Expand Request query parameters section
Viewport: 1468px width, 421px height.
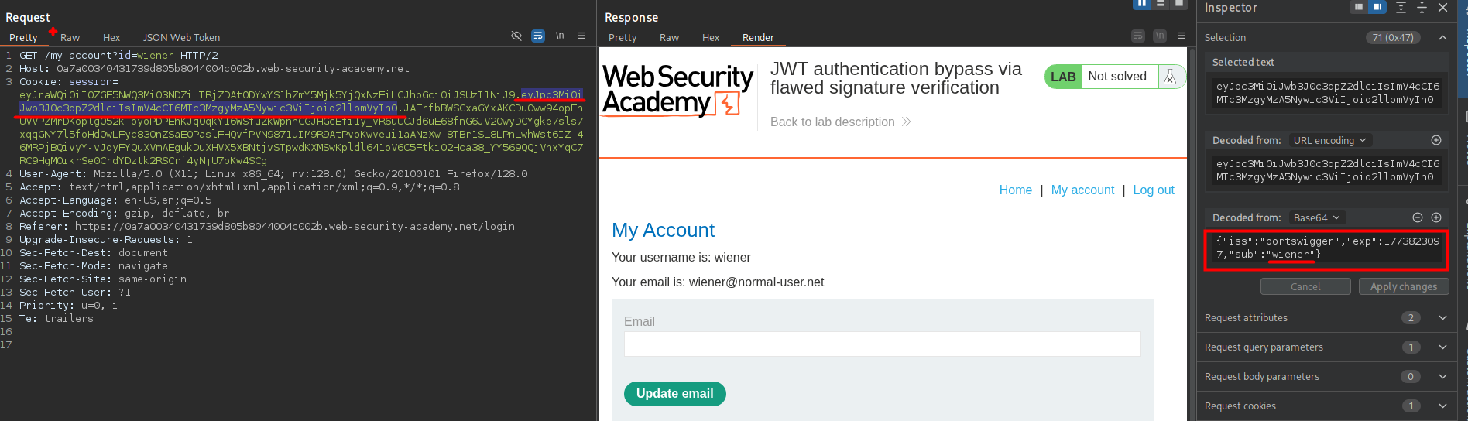point(1442,347)
